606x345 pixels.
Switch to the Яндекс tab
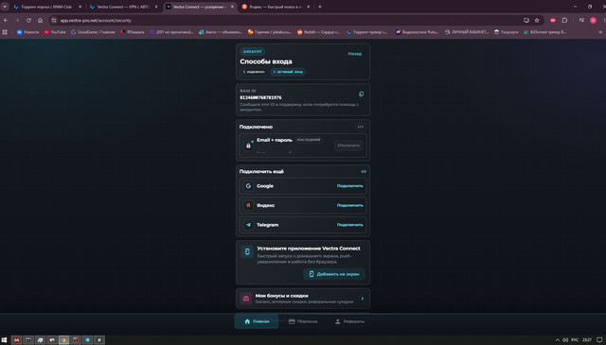[276, 7]
